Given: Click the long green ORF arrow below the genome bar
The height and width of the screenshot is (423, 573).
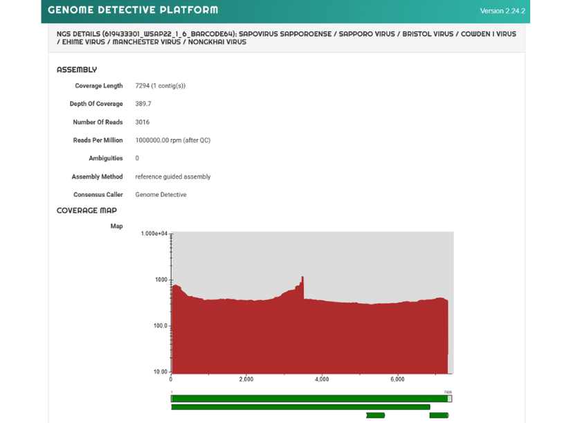Looking at the screenshot, I should pos(300,407).
